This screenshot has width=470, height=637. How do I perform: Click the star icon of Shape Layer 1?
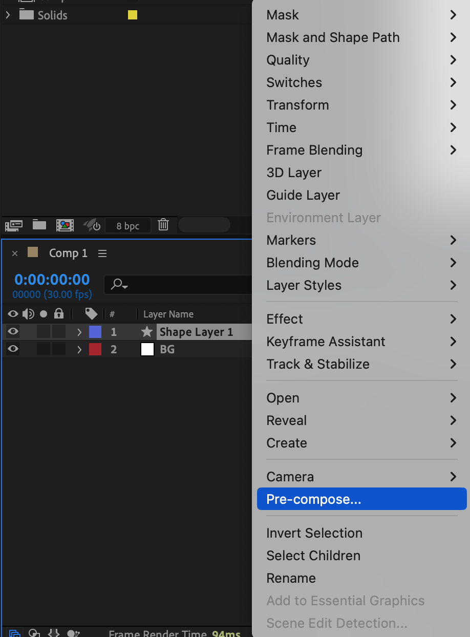(147, 332)
